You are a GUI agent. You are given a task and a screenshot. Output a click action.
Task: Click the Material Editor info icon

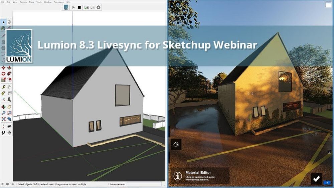click(x=178, y=176)
